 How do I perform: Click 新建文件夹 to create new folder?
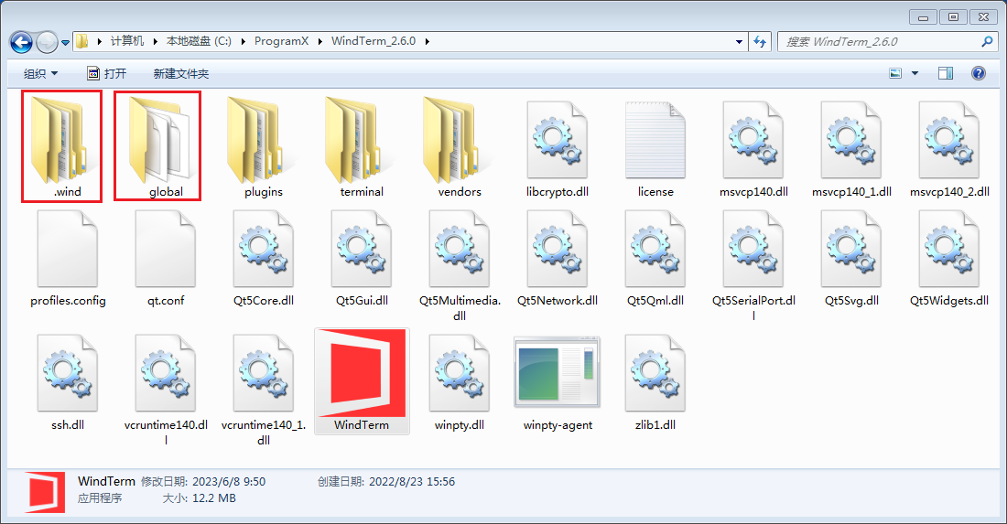pos(180,73)
